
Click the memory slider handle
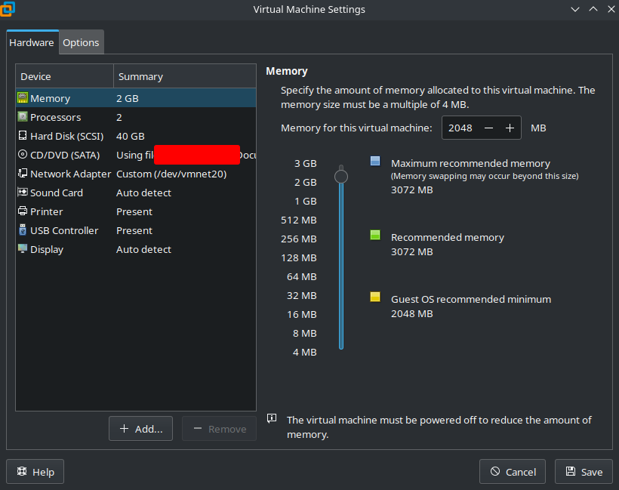341,177
